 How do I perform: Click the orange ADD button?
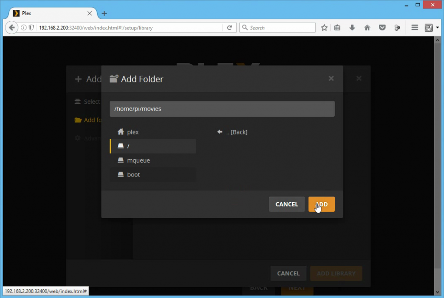321,204
